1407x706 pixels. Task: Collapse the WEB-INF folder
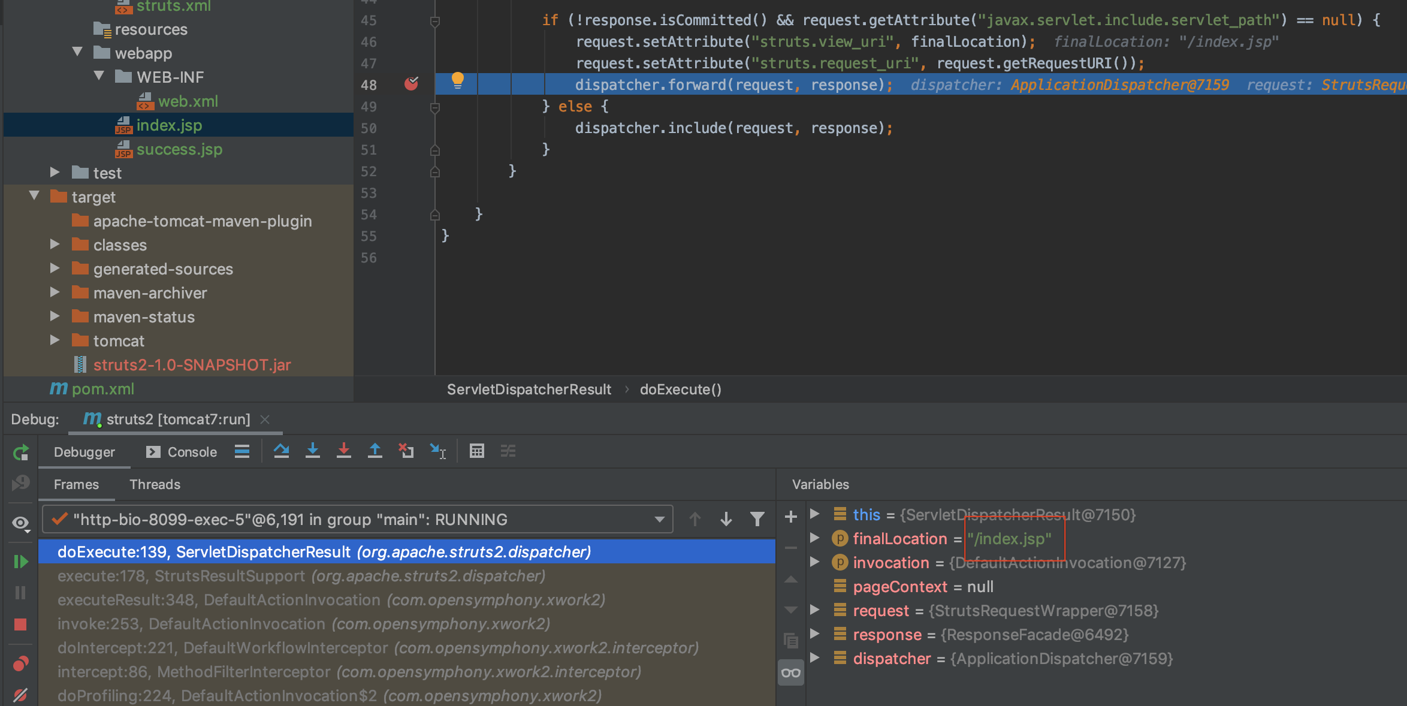click(99, 76)
